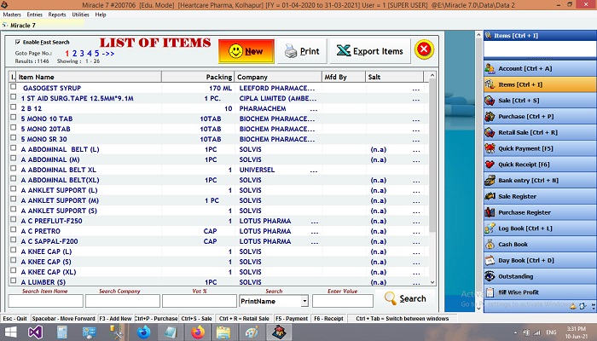
Task: Open the Reports menu
Action: pyautogui.click(x=57, y=14)
